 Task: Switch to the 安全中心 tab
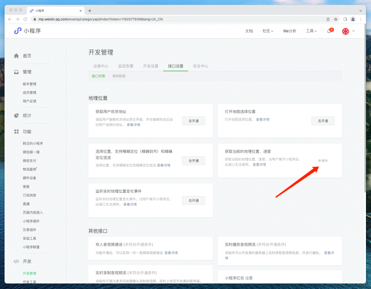201,66
